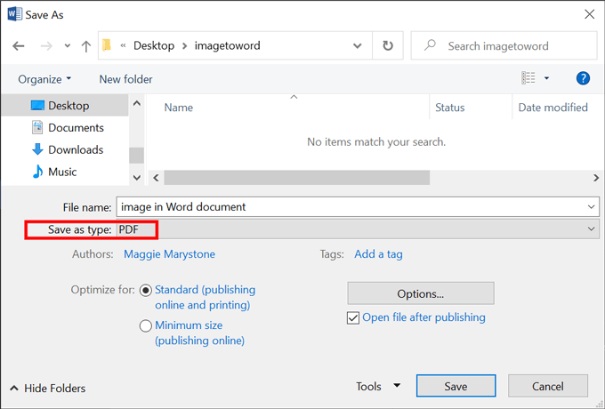
Task: Click the Up one level arrow
Action: point(85,45)
